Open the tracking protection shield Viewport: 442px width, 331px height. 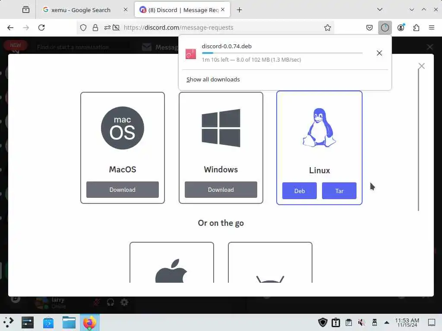[x=83, y=28]
